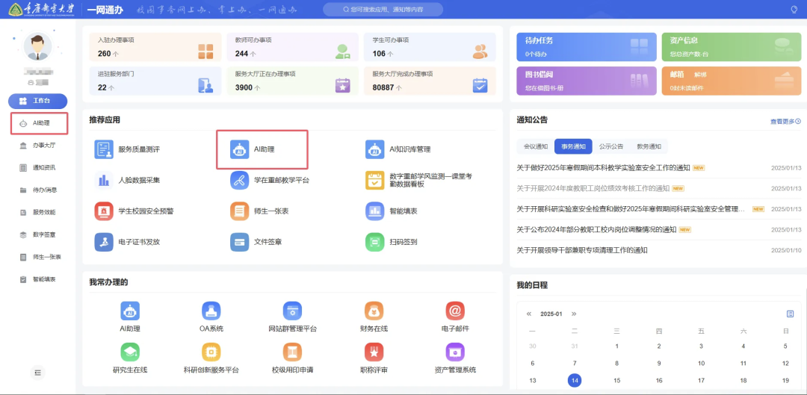Viewport: 807px width, 395px height.
Task: Click the search box in the top bar
Action: (383, 9)
